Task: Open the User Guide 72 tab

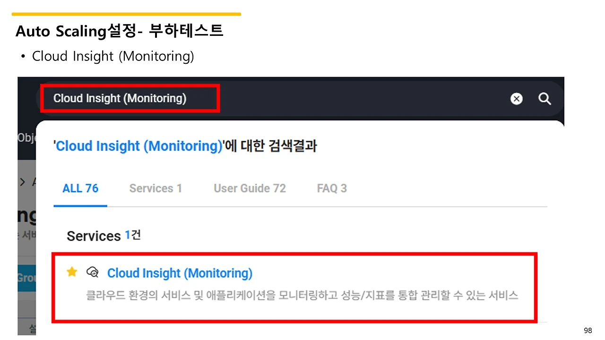Action: coord(250,188)
